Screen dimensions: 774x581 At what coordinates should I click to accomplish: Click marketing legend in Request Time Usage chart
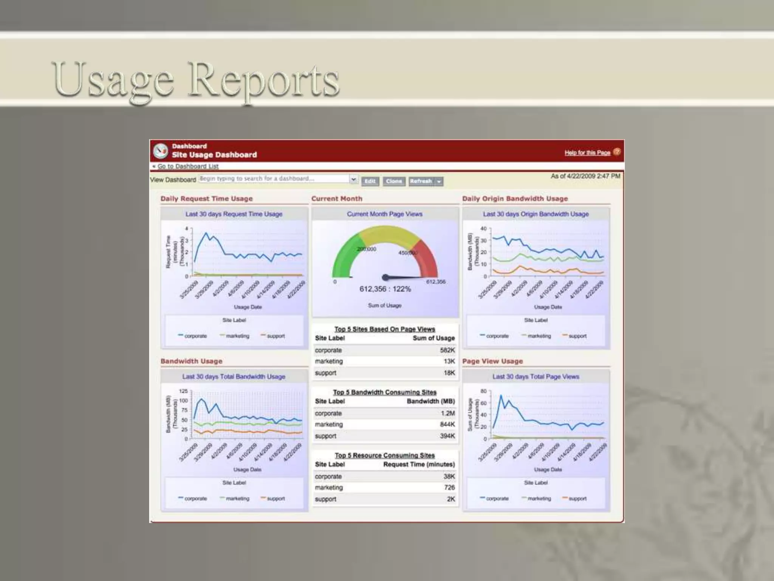(x=234, y=336)
